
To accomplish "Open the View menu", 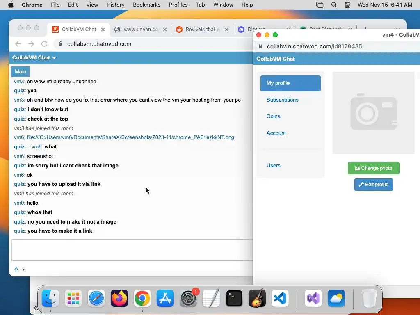I will coord(92,5).
